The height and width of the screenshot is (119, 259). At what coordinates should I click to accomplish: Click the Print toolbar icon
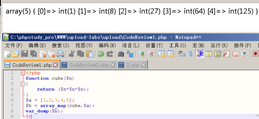(x=61, y=54)
